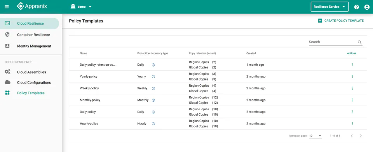Screen dimensions: 373x152
Task: Click the Created column header
Action: (251, 53)
